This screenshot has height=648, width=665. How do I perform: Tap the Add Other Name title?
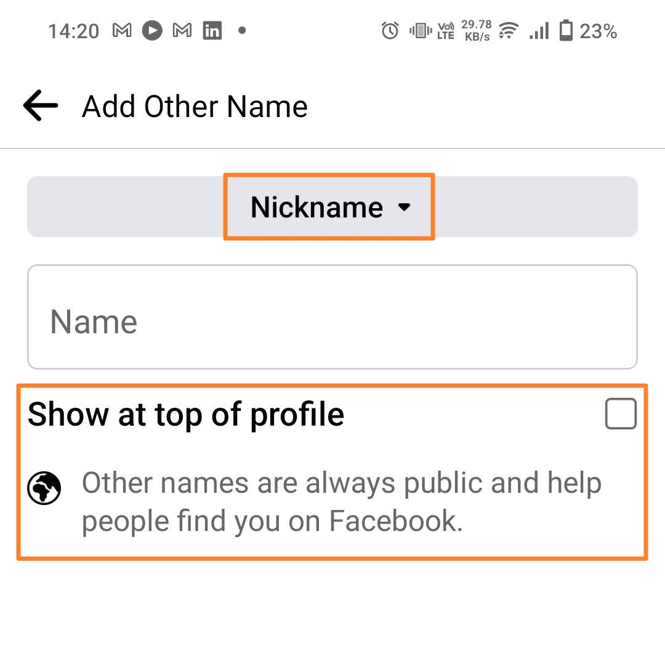[195, 105]
